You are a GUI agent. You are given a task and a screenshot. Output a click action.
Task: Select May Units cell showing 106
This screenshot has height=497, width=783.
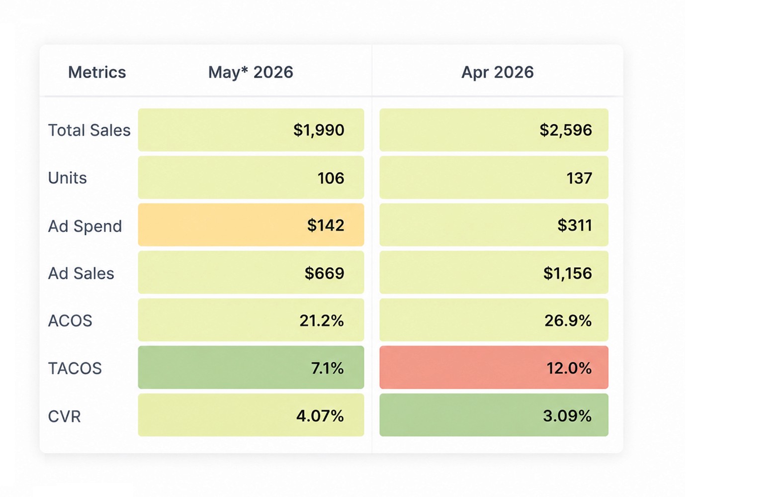pos(251,178)
